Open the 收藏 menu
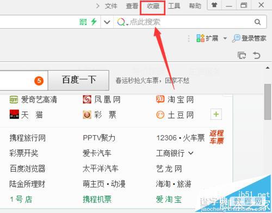Viewport: 272px width, 213px height. (x=153, y=6)
